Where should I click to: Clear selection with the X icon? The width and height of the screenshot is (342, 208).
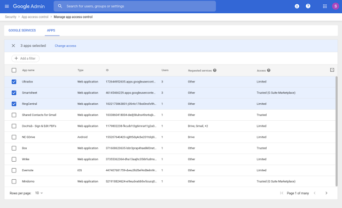coord(13,46)
